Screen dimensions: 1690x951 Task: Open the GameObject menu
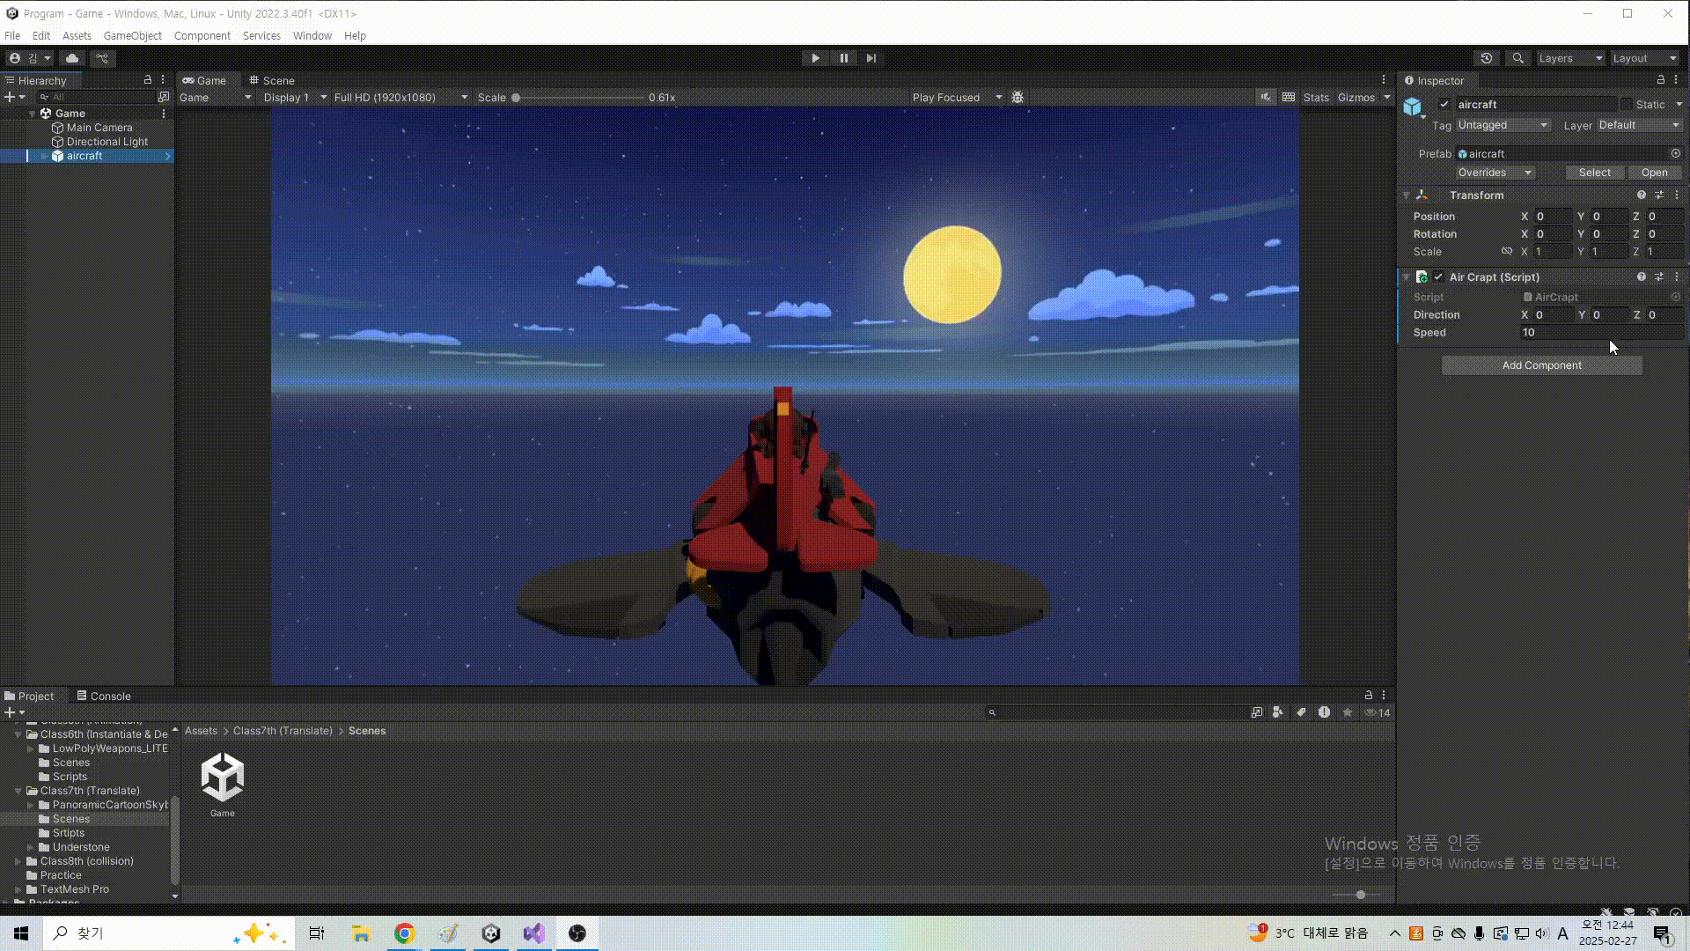pyautogui.click(x=132, y=36)
